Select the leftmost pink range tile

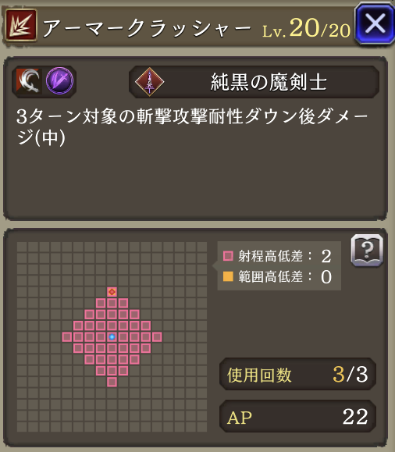point(67,336)
